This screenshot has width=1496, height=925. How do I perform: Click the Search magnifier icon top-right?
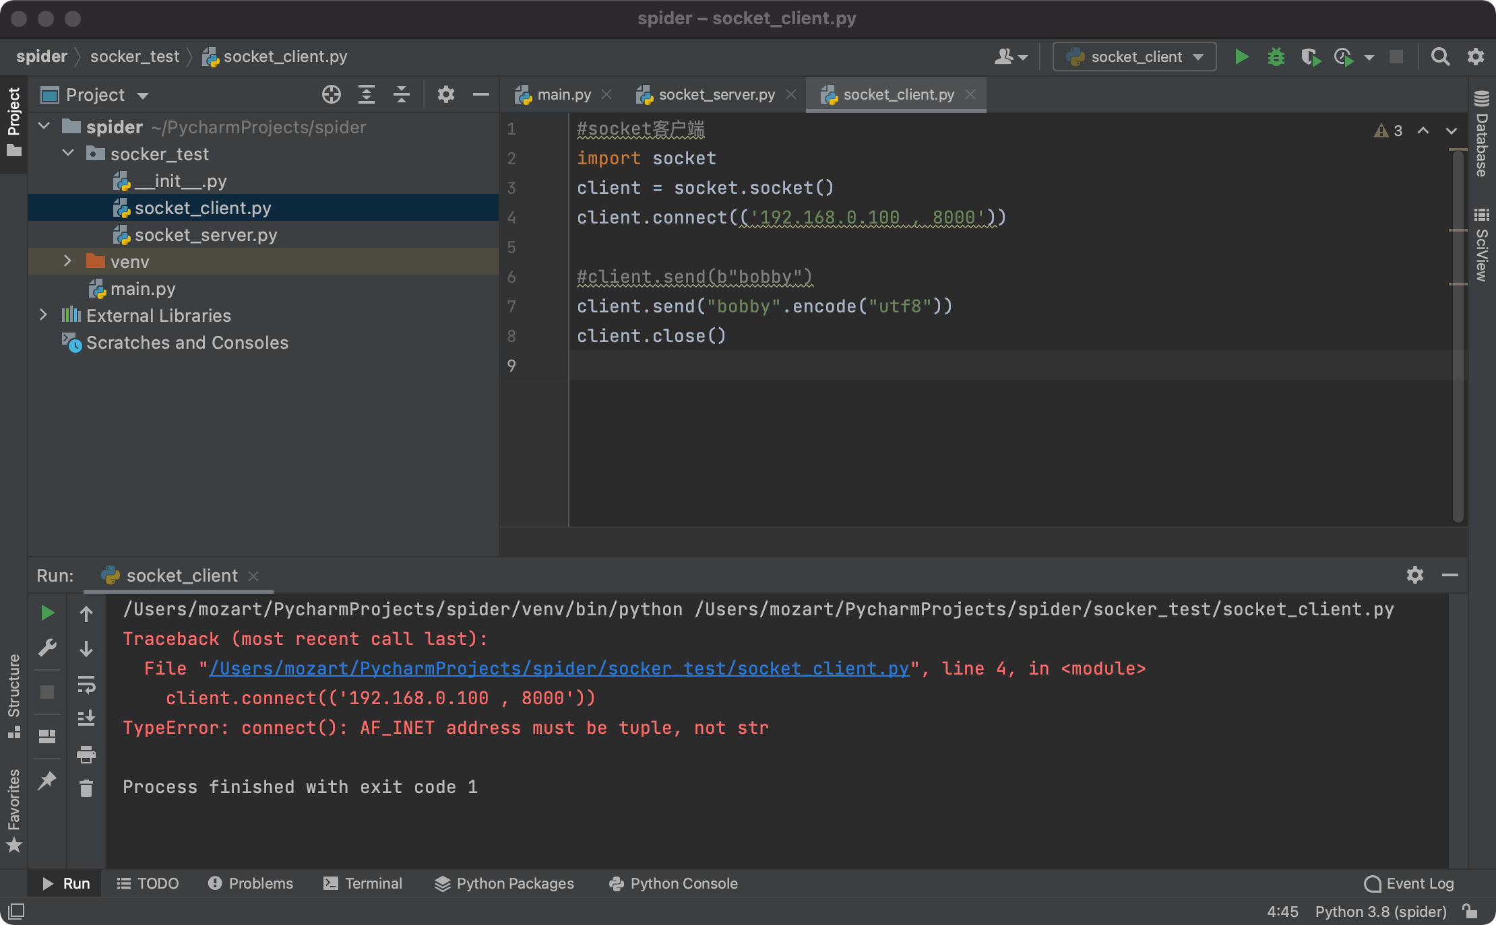tap(1441, 56)
